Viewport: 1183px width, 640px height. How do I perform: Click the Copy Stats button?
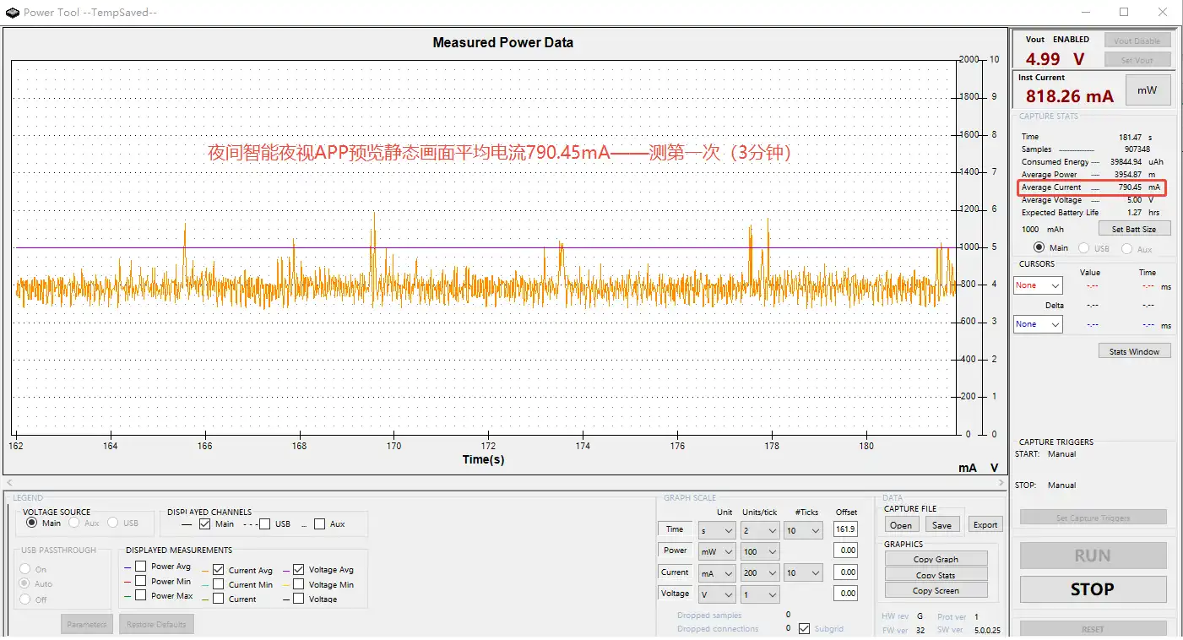(936, 575)
